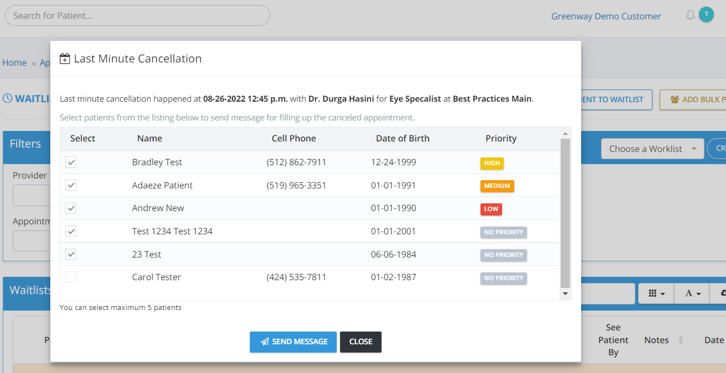Click the paper plane icon on Send Message
This screenshot has width=726, height=373.
click(265, 342)
